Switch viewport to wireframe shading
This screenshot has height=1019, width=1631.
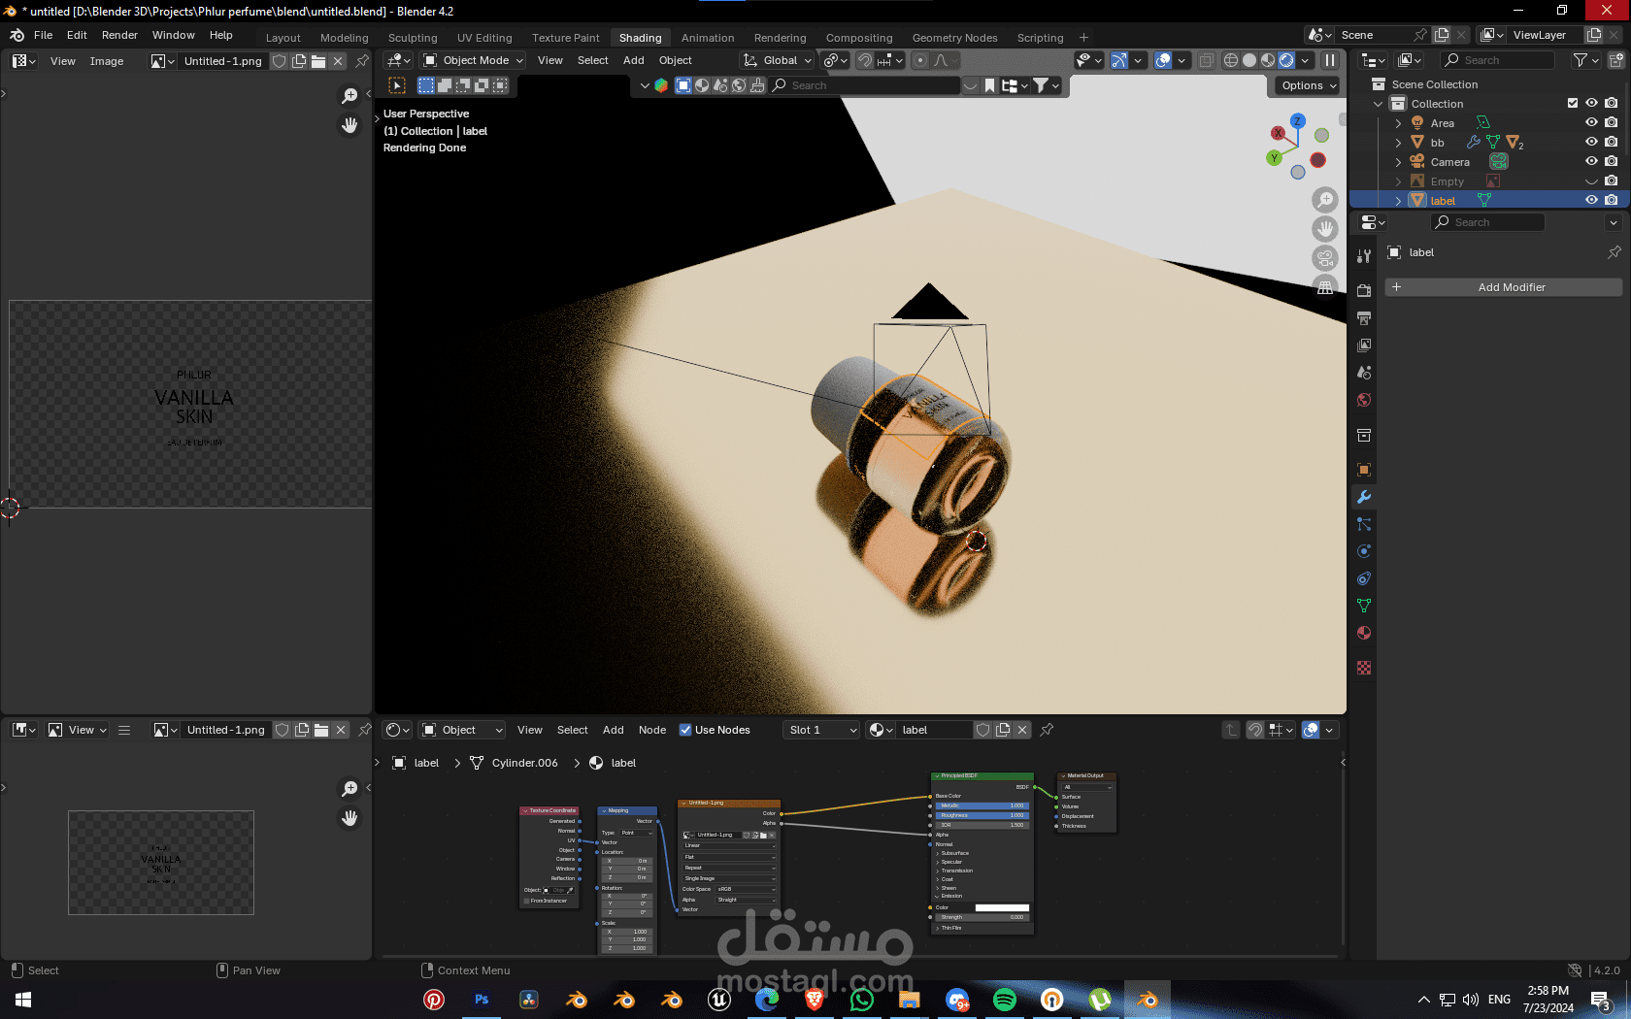pyautogui.click(x=1230, y=60)
